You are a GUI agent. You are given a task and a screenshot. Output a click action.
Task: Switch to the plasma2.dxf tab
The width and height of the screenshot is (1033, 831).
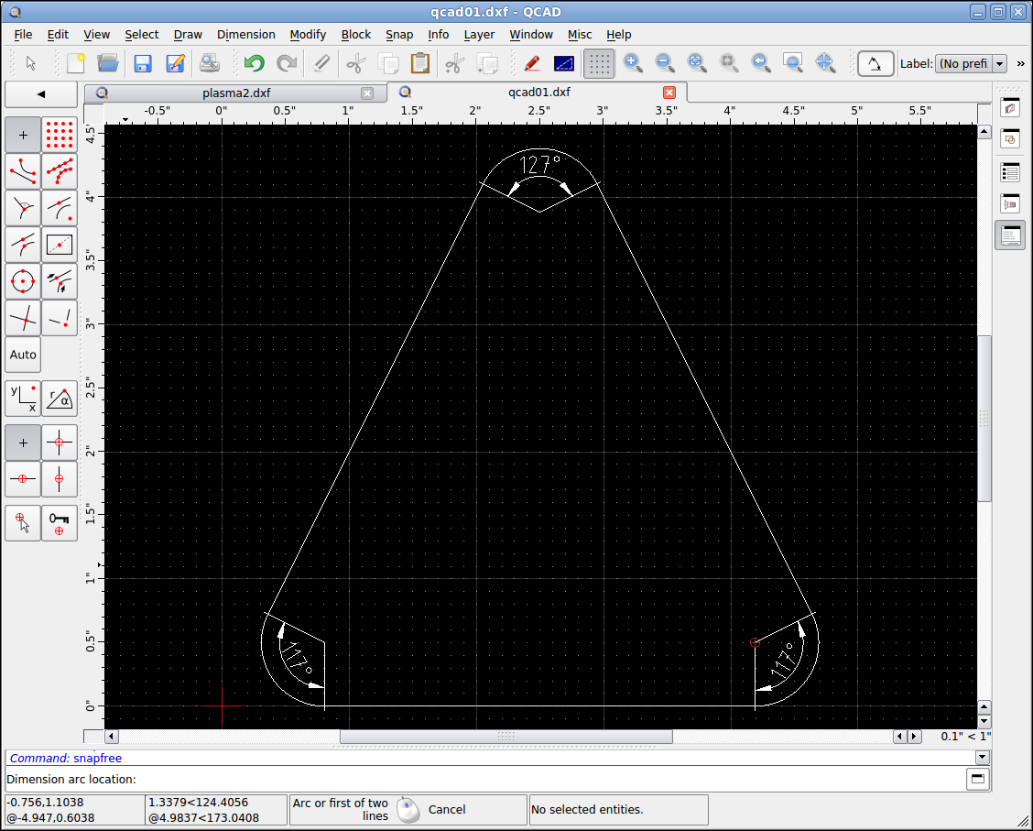[x=236, y=93]
